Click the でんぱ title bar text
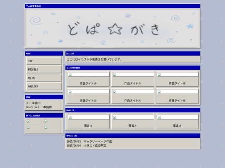Screen dimensions: 225x168 point(33,6)
